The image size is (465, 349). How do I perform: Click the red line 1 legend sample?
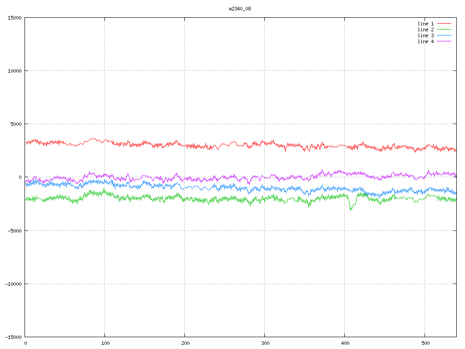pos(444,24)
